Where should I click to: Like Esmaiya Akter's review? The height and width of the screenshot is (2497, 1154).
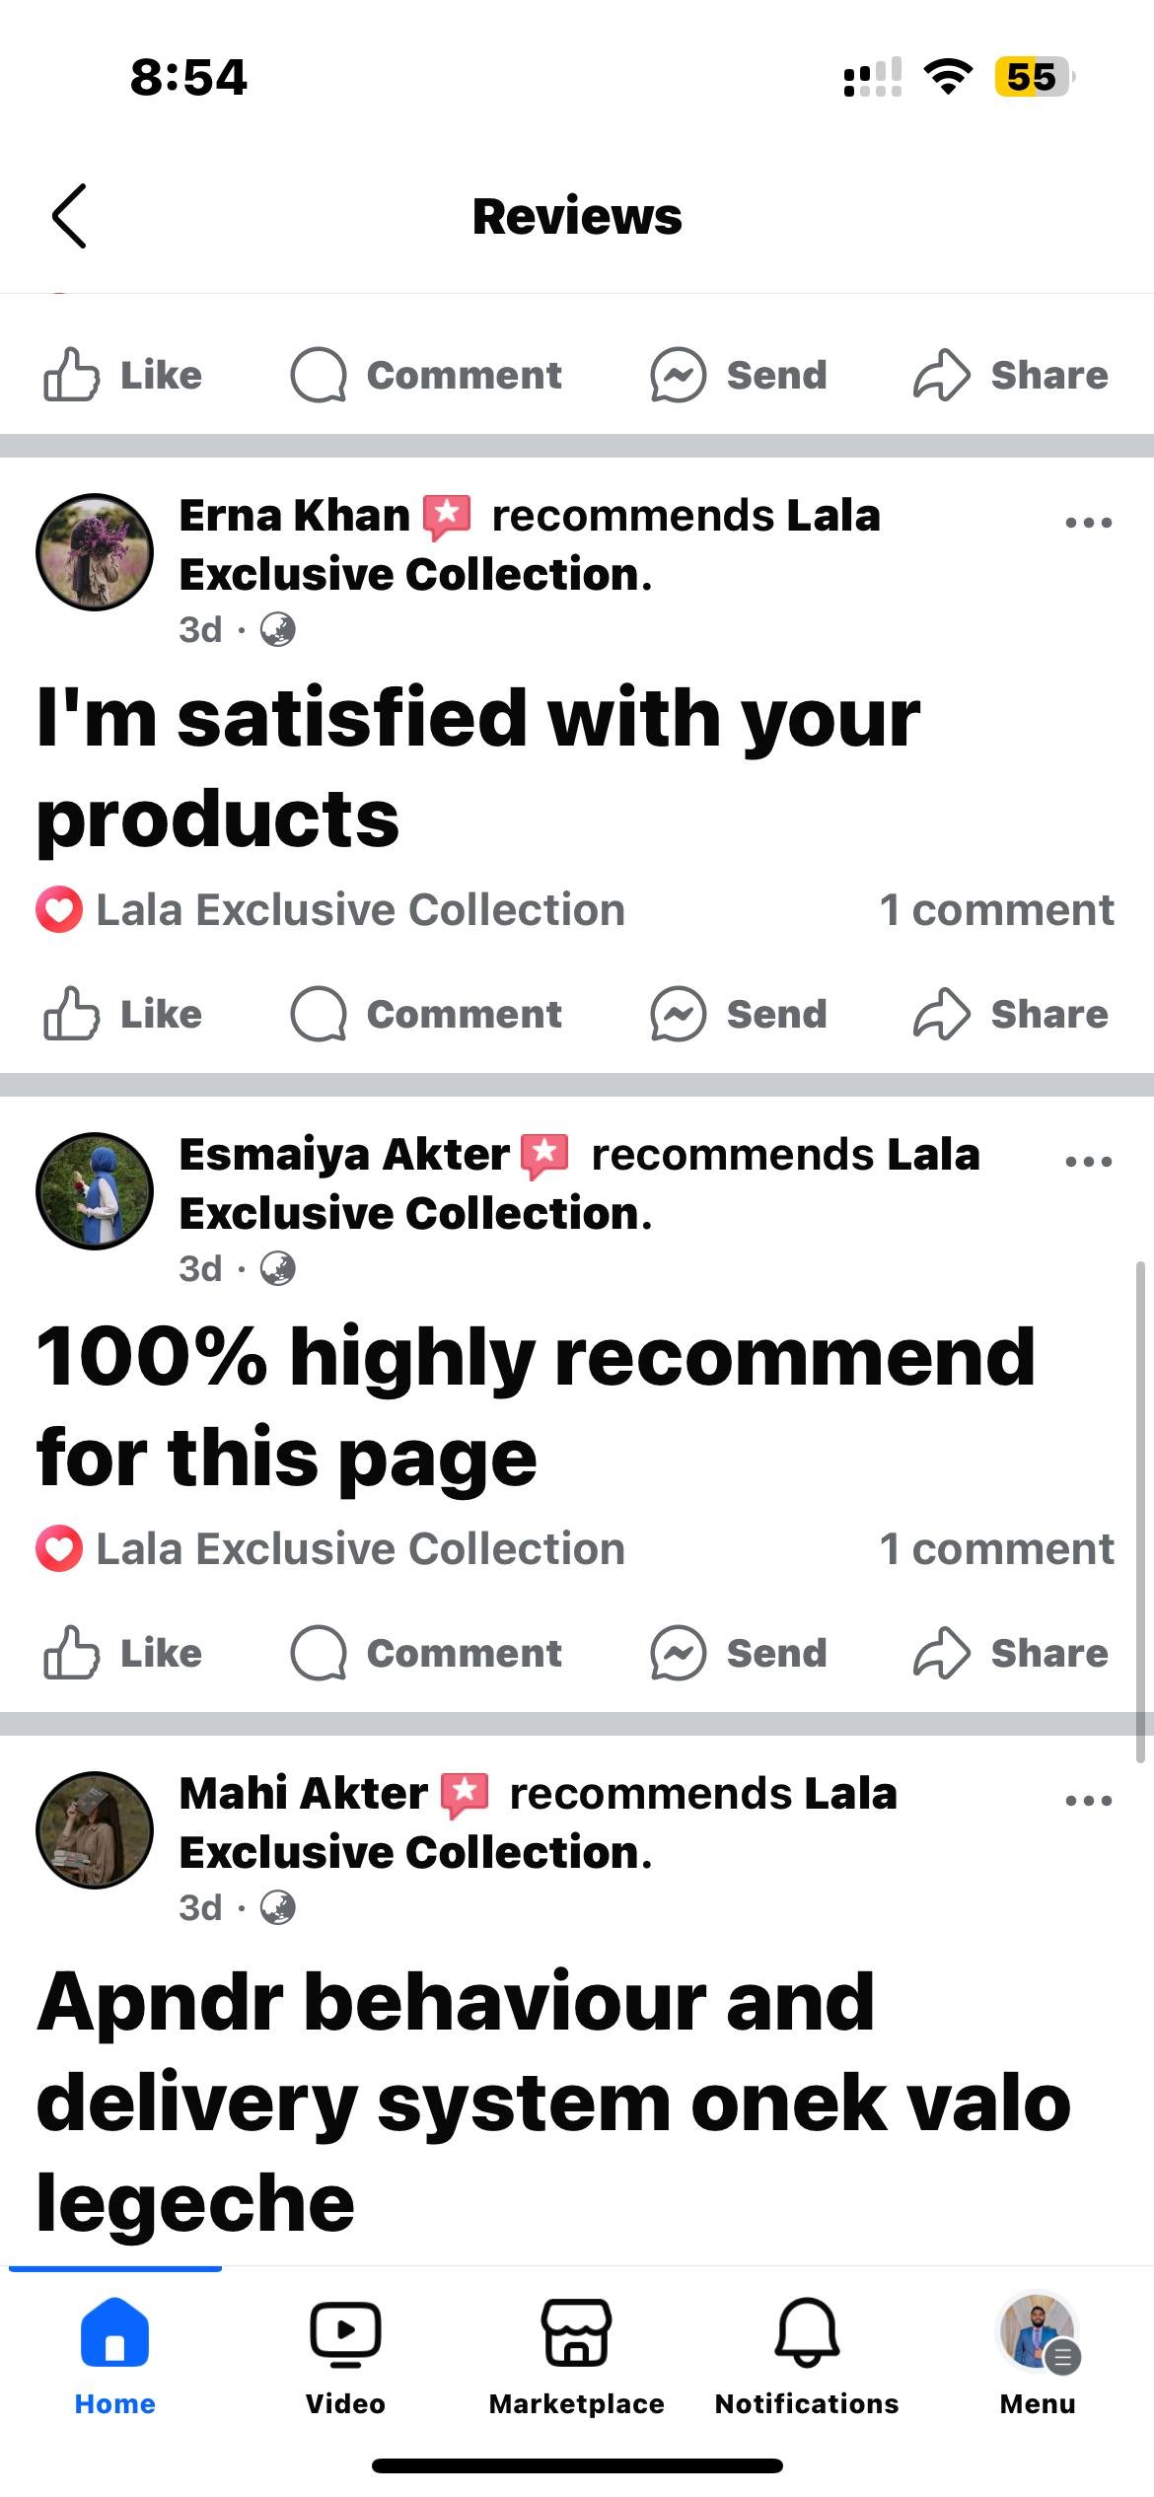123,1653
